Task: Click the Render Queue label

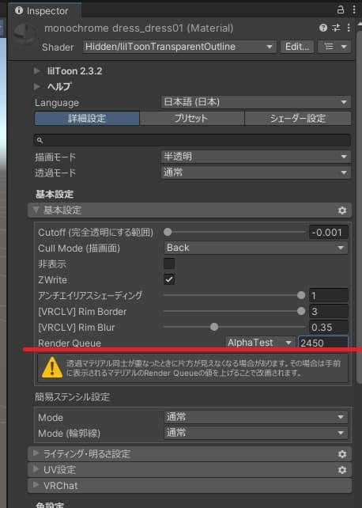Action: coord(70,343)
